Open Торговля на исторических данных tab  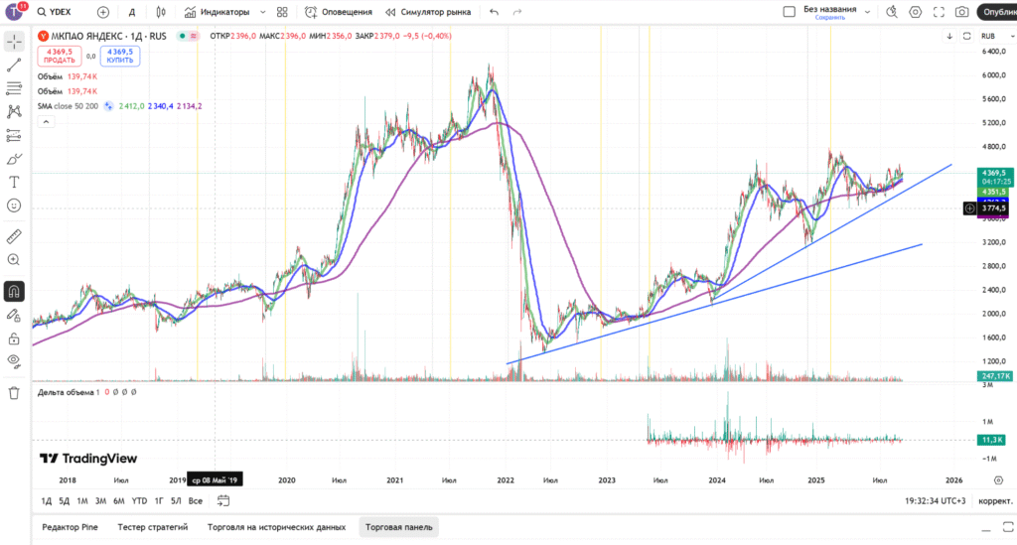point(276,527)
